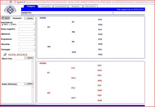The height and width of the screenshot is (107, 155).
Task: Click the P13 pedigree entry
Action: click(x=73, y=88)
